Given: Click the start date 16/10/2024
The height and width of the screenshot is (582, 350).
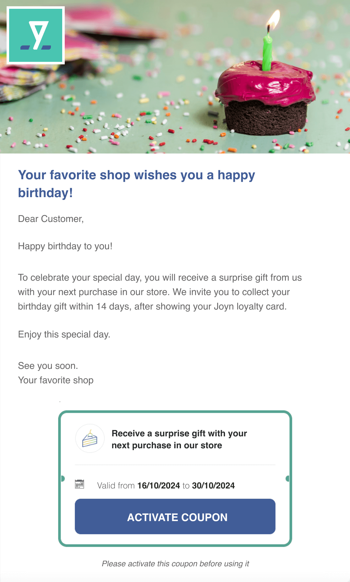Looking at the screenshot, I should pos(159,486).
